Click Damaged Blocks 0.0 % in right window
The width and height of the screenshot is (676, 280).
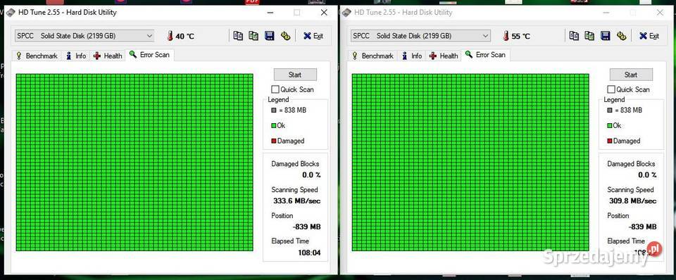pyautogui.click(x=647, y=175)
